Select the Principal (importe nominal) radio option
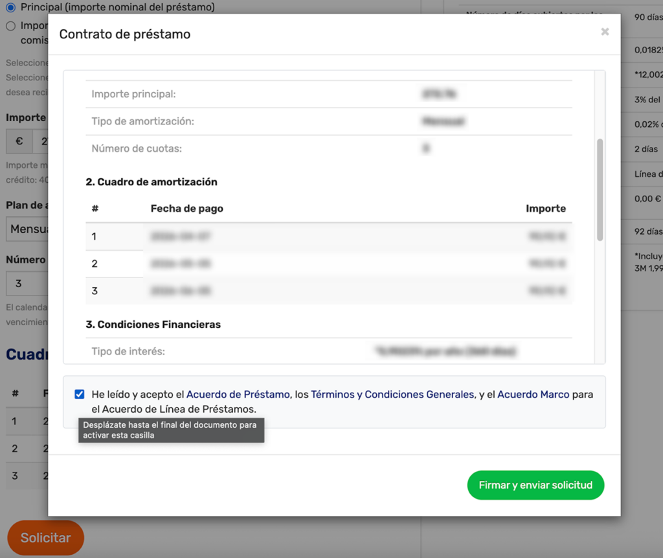The width and height of the screenshot is (663, 558). [10, 7]
